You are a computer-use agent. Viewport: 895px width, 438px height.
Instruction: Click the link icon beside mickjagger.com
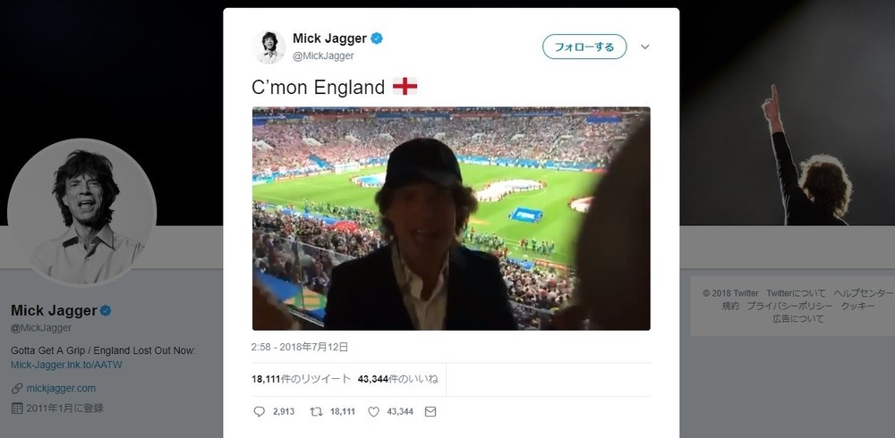[x=17, y=388]
